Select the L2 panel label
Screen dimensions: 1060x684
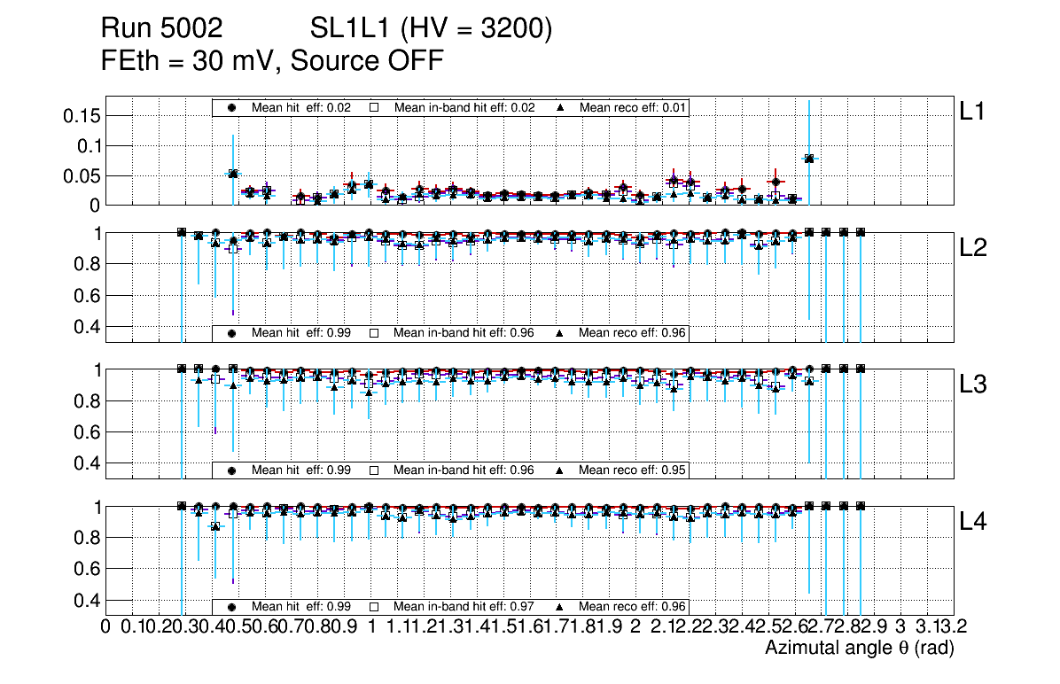(x=972, y=248)
